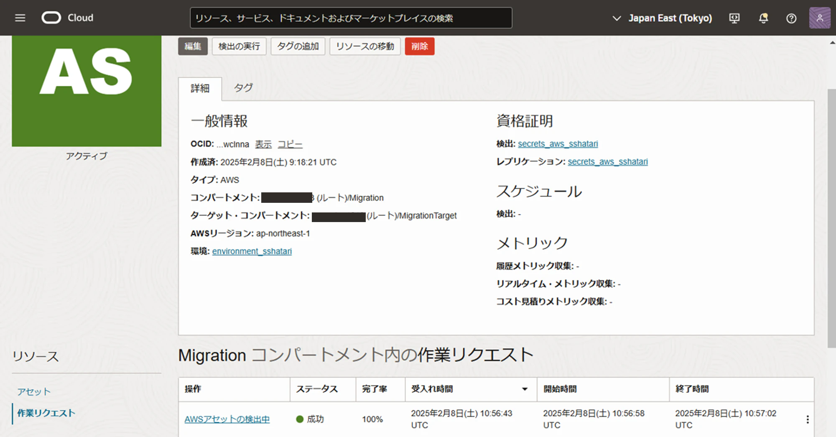Open アセット in the resources list
This screenshot has height=437, width=836.
click(x=34, y=392)
